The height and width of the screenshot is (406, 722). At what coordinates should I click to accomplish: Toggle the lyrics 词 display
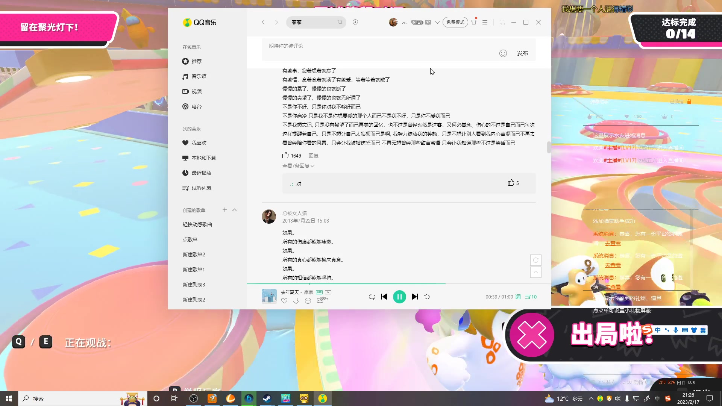click(518, 297)
